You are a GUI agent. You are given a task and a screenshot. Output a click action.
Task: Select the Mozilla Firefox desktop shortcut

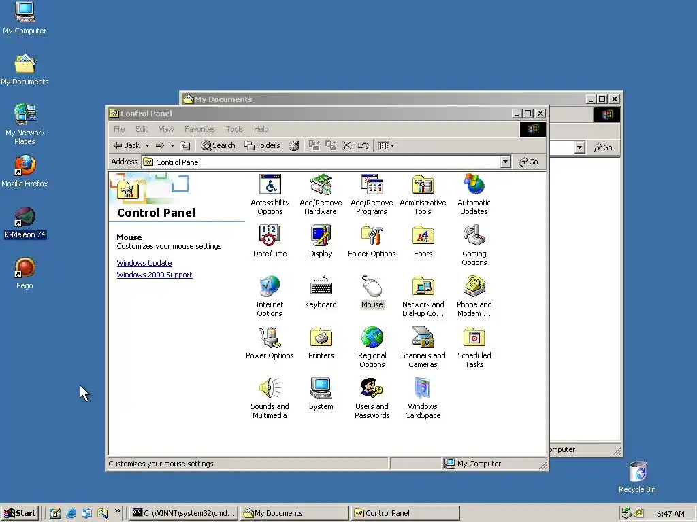click(x=25, y=171)
